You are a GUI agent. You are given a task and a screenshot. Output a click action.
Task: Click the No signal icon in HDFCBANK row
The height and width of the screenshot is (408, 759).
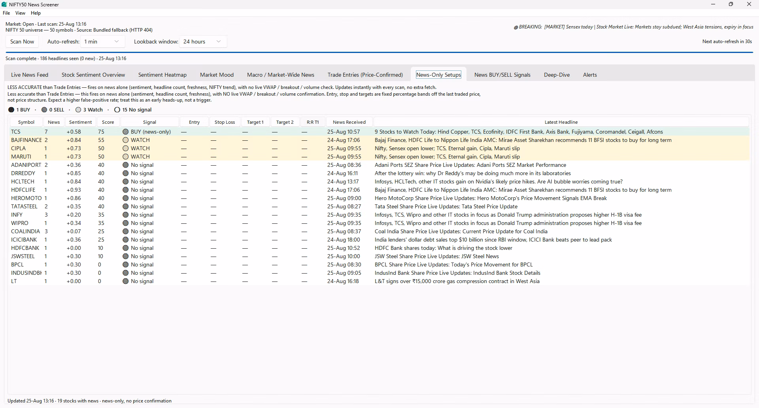pyautogui.click(x=126, y=248)
